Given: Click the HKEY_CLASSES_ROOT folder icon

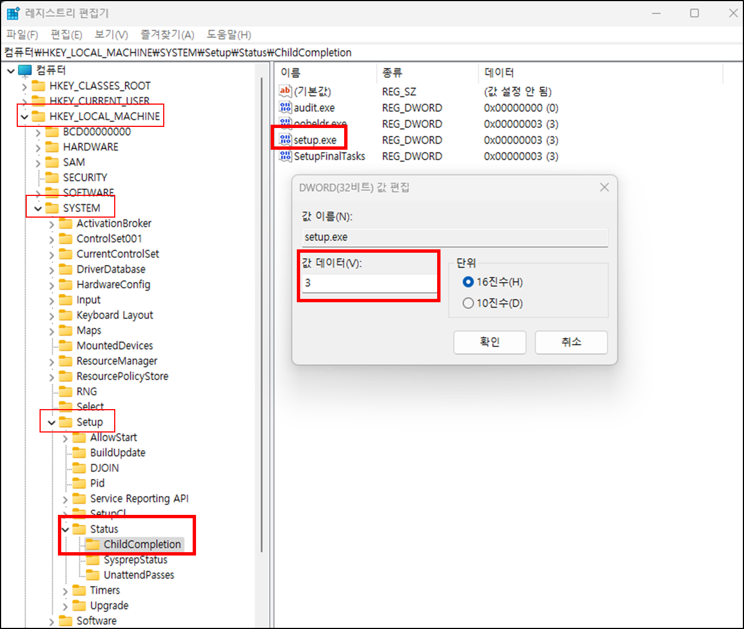Looking at the screenshot, I should tap(38, 86).
